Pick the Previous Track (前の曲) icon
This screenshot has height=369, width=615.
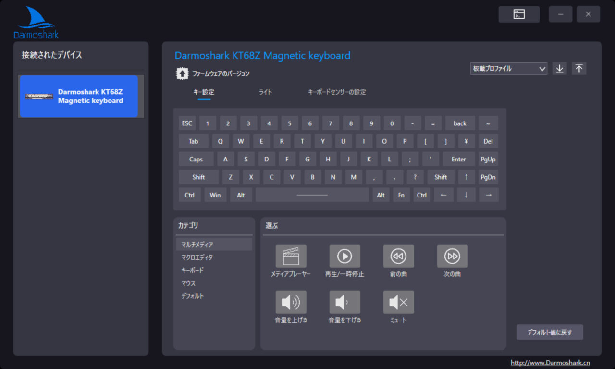[x=398, y=256]
